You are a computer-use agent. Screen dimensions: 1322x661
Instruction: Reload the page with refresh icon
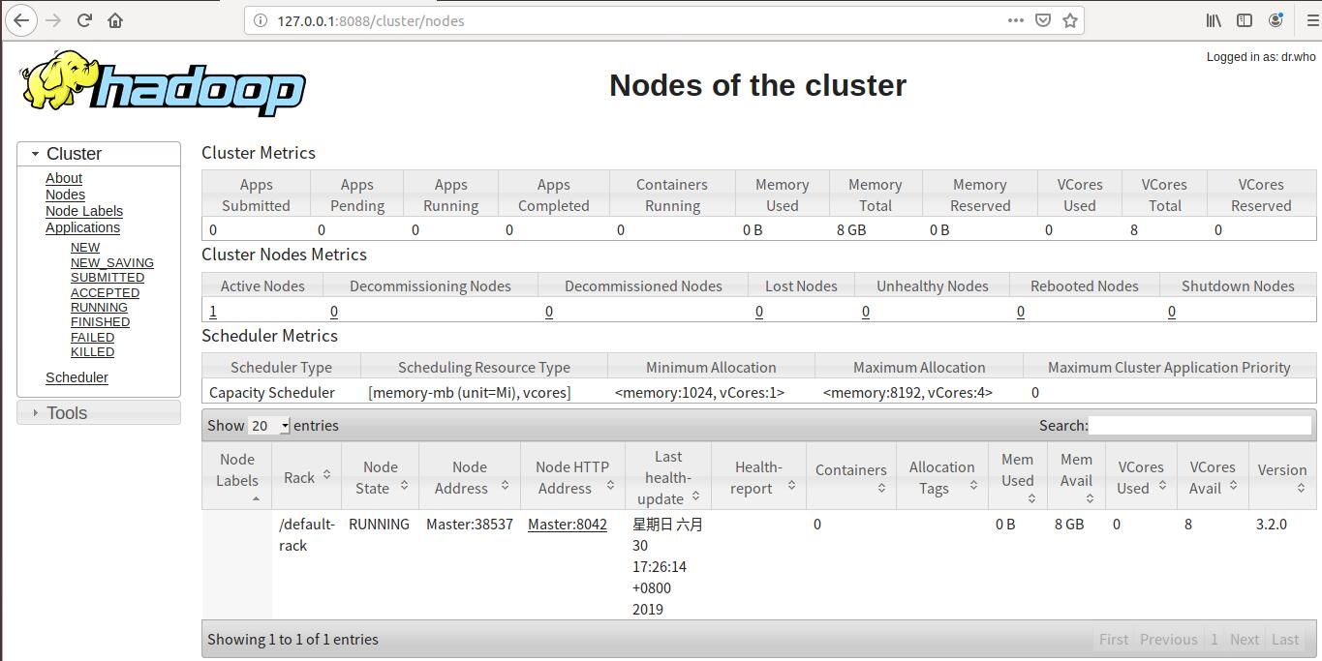pos(84,20)
